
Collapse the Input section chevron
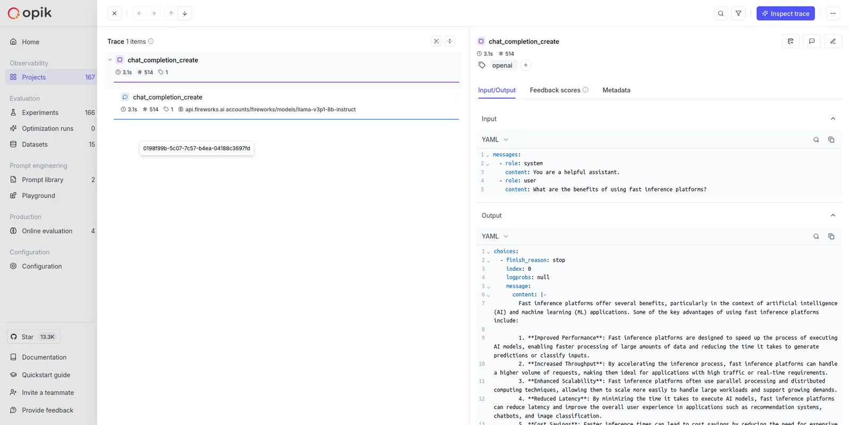coord(833,119)
